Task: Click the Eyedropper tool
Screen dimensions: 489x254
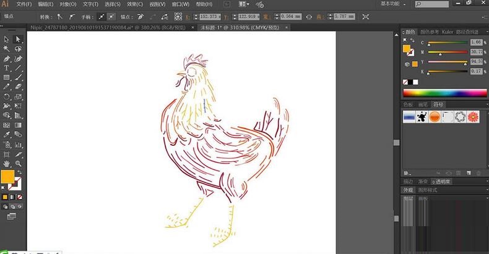Action: coord(7,134)
